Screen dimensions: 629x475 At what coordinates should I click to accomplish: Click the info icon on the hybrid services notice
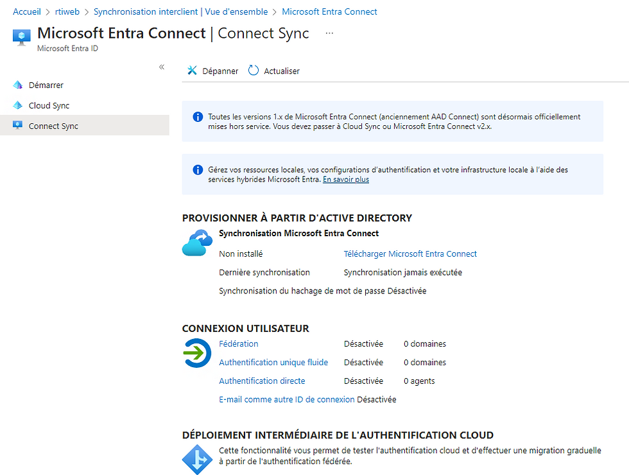click(198, 169)
